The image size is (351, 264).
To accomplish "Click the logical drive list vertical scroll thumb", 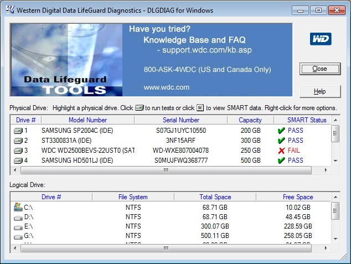I will [335, 211].
